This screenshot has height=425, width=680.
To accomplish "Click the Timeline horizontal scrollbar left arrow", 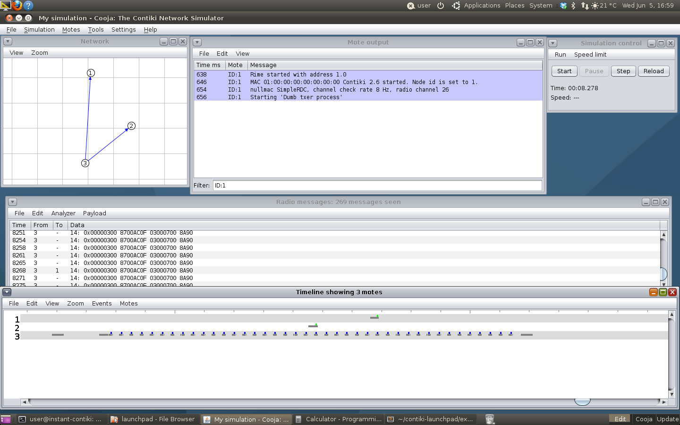I will coord(24,402).
